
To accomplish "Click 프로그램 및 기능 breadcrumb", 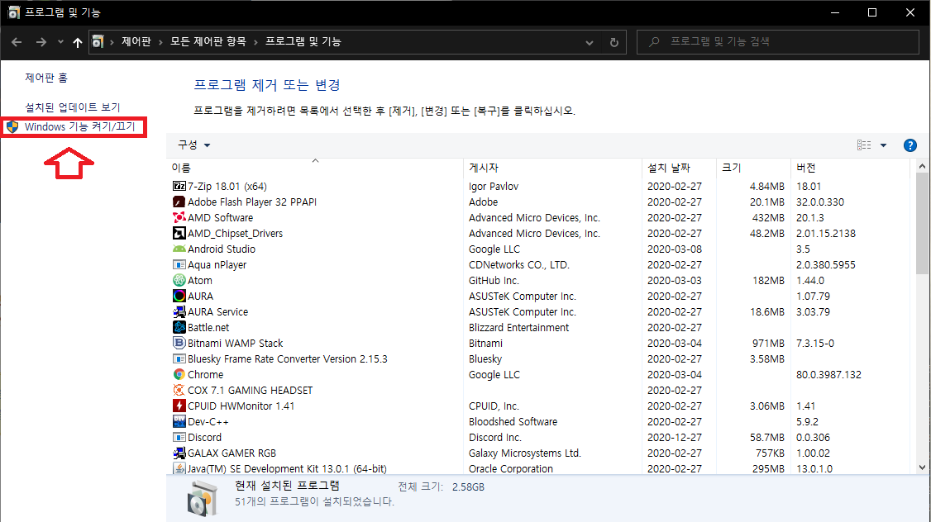I will click(x=303, y=41).
